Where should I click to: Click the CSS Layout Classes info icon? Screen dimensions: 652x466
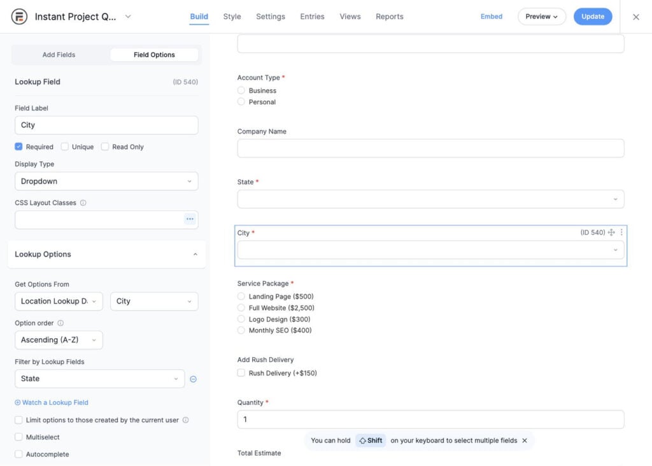[83, 203]
